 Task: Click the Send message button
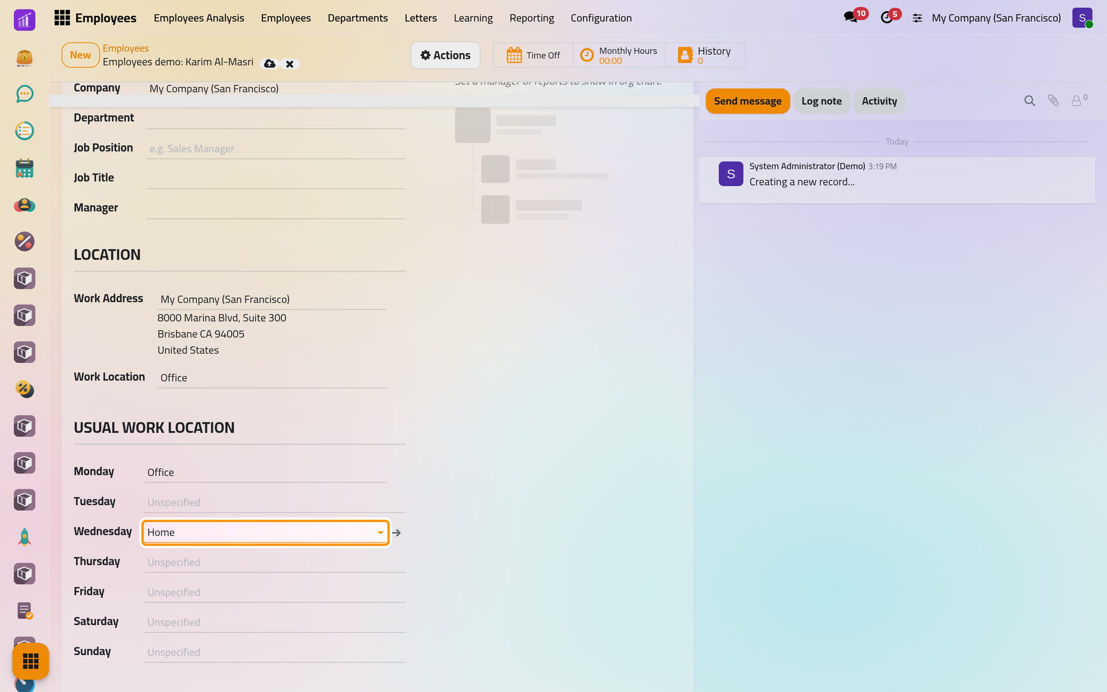[x=748, y=101]
